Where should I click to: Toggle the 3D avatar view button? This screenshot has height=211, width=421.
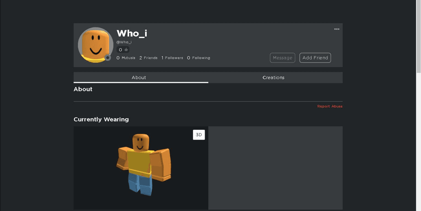[x=199, y=135]
